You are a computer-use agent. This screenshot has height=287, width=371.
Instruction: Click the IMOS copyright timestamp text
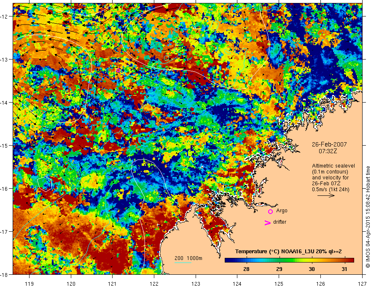tap(368, 217)
